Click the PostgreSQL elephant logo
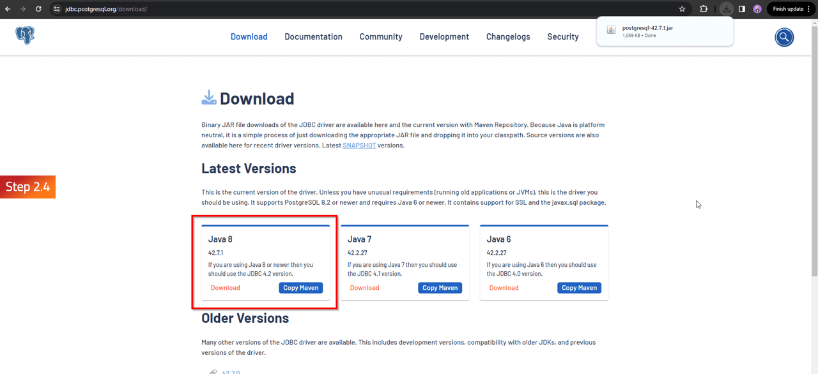The width and height of the screenshot is (818, 374). tap(25, 36)
